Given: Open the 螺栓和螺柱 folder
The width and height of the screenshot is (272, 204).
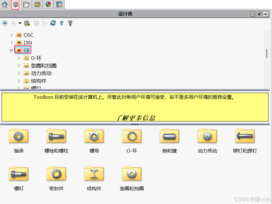Looking at the screenshot, I should coord(56,141).
